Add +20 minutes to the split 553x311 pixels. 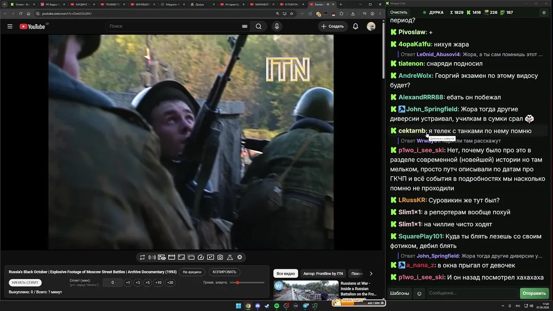tap(170, 282)
